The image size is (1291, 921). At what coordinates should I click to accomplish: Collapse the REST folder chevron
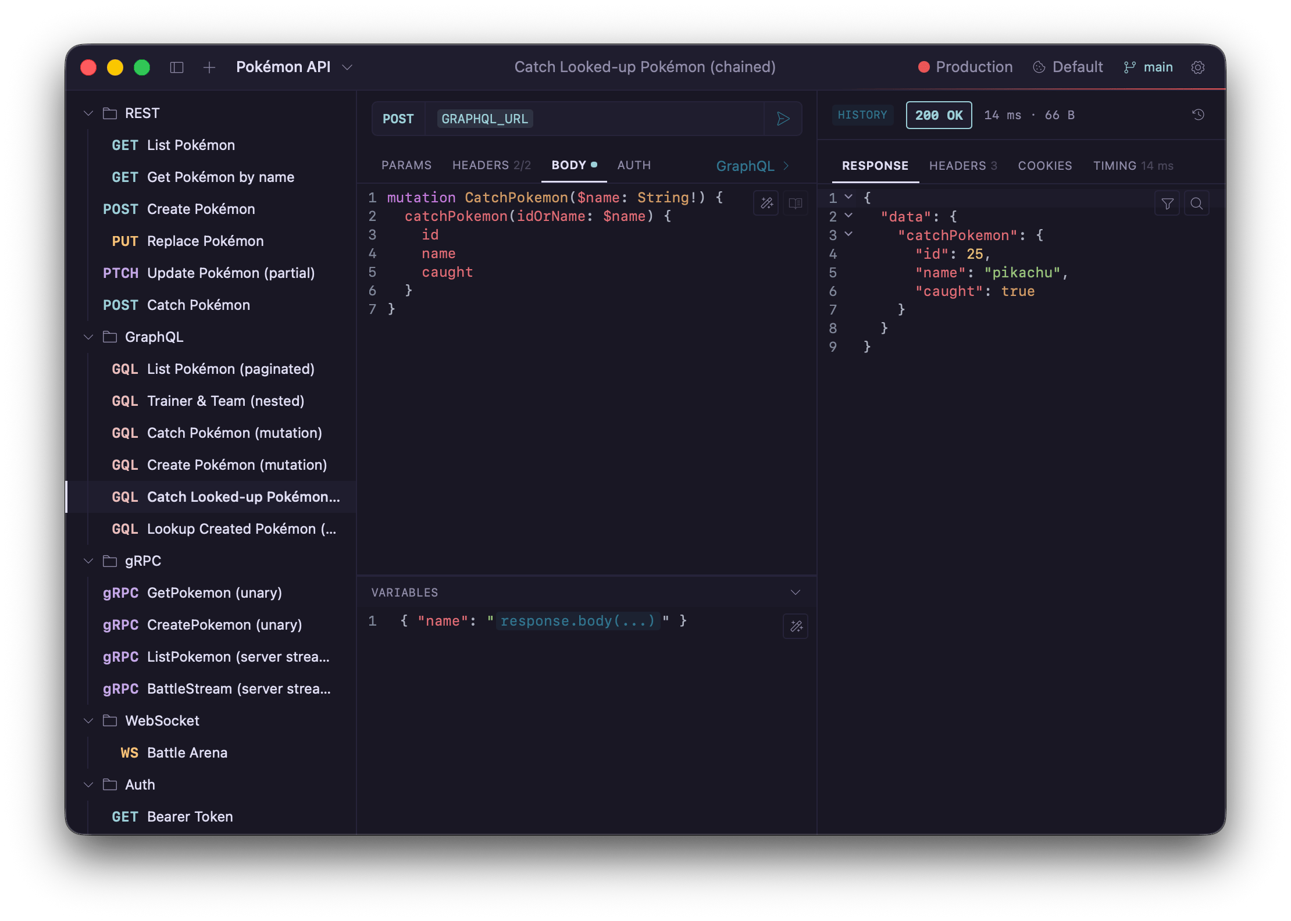point(88,113)
